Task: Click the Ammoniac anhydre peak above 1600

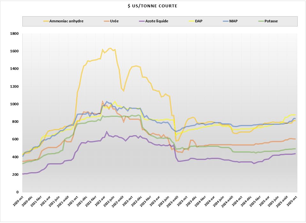Action: pyautogui.click(x=110, y=48)
